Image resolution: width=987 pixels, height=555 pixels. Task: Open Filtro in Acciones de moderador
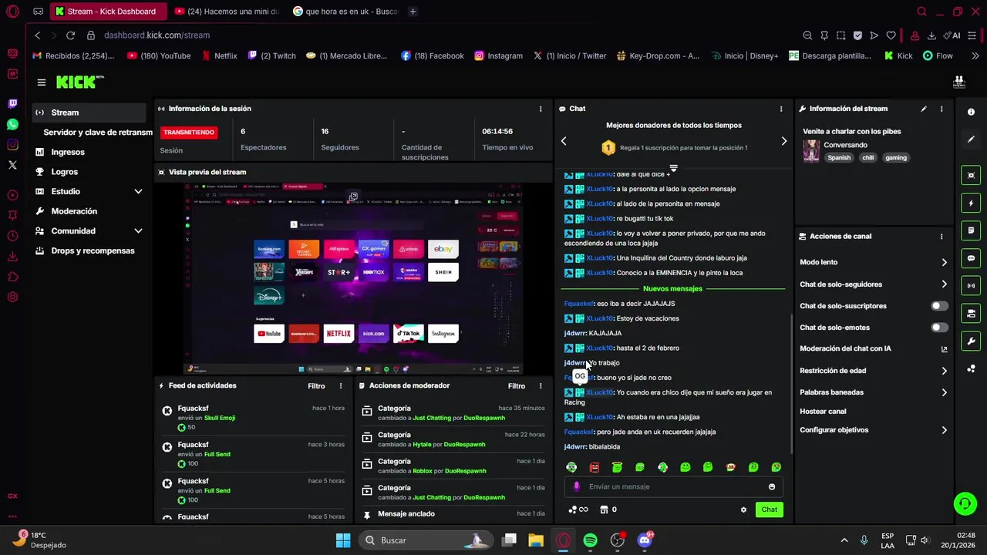coord(517,385)
